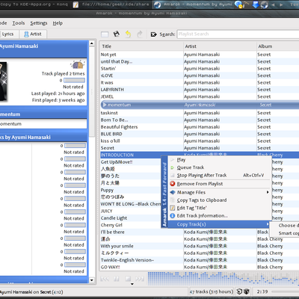299x299 pixels.
Task: Click the right arrow on the panel
Action: tap(281, 4)
